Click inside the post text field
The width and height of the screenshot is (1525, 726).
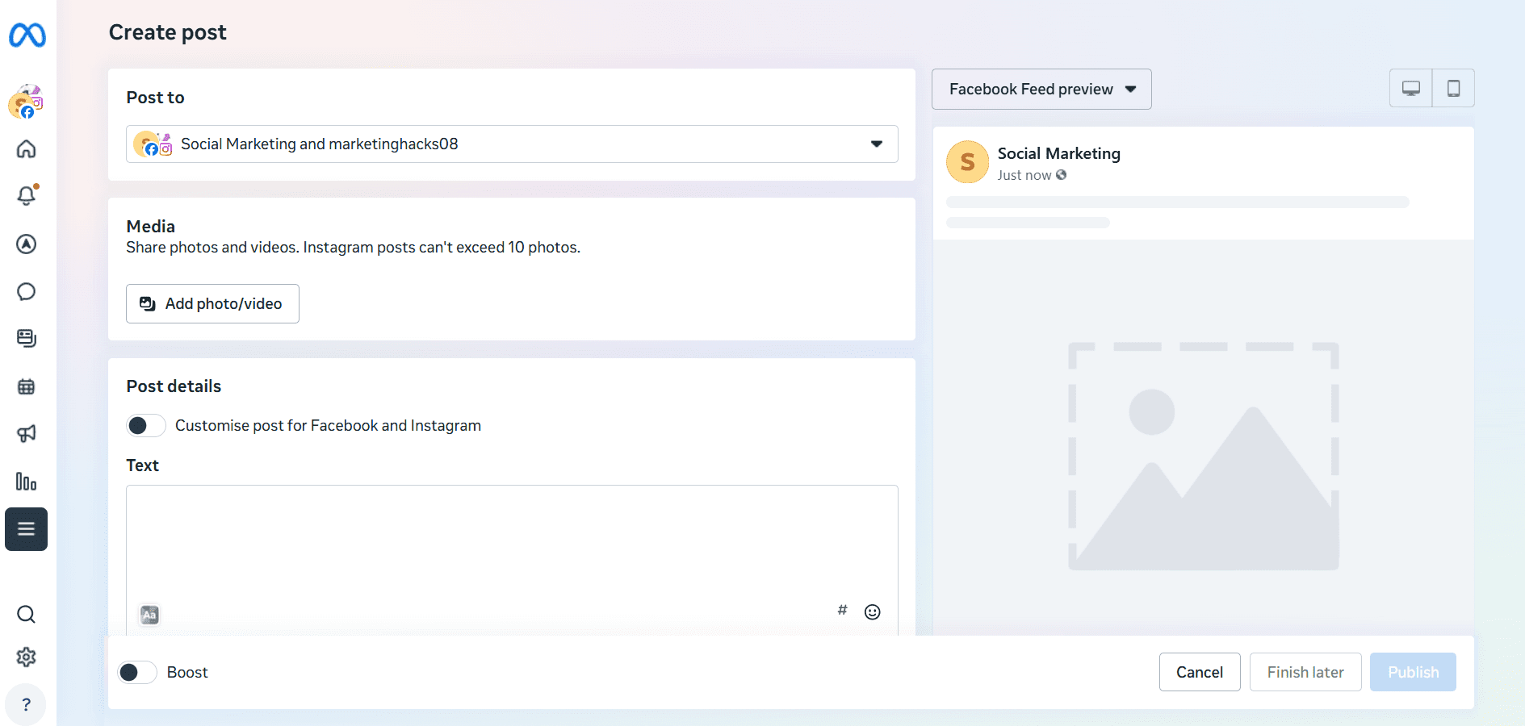point(511,540)
